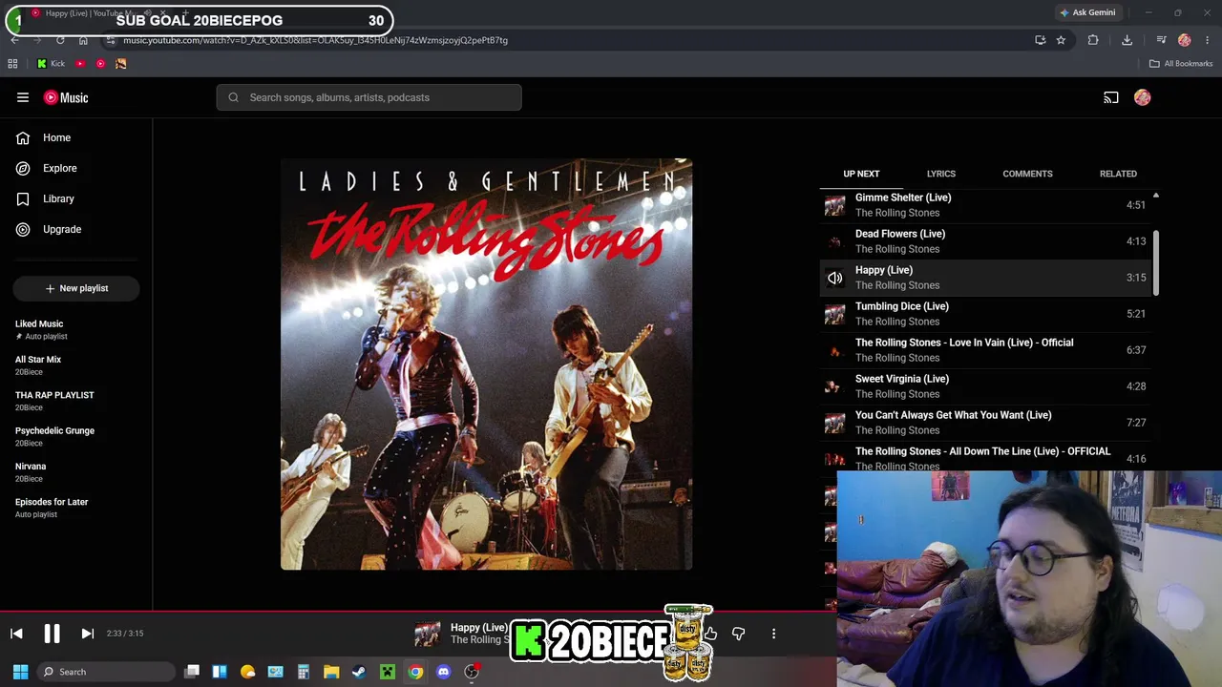Like the song Happy (Live)

(x=710, y=634)
